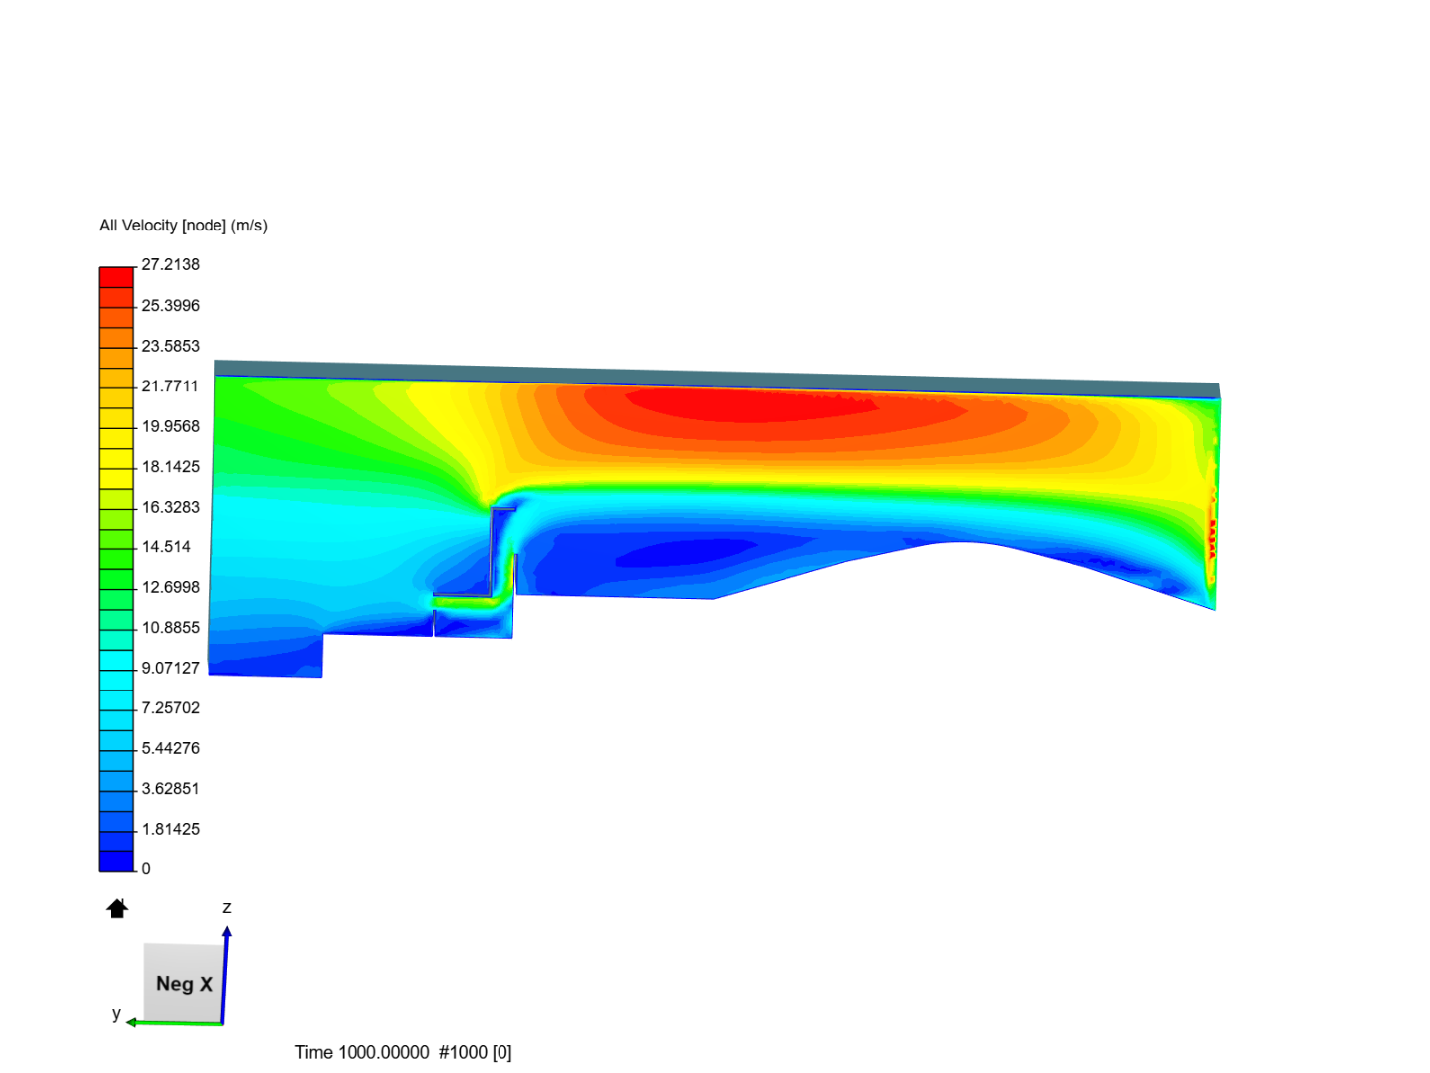The image size is (1430, 1073).
Task: Select the All Velocity [node] (m/s) legend title
Action: 184,226
